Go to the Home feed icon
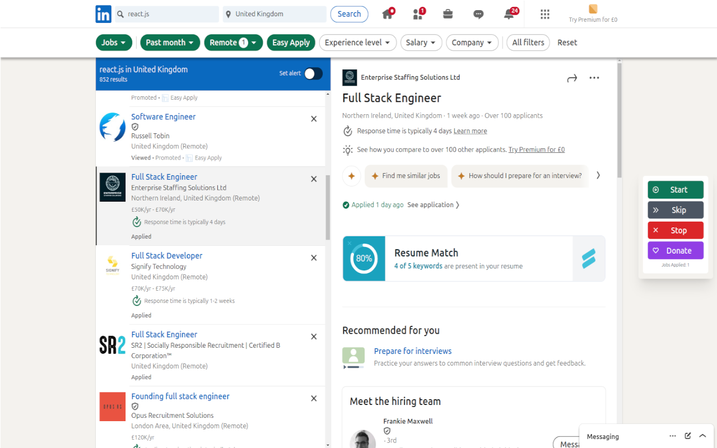 [x=388, y=14]
